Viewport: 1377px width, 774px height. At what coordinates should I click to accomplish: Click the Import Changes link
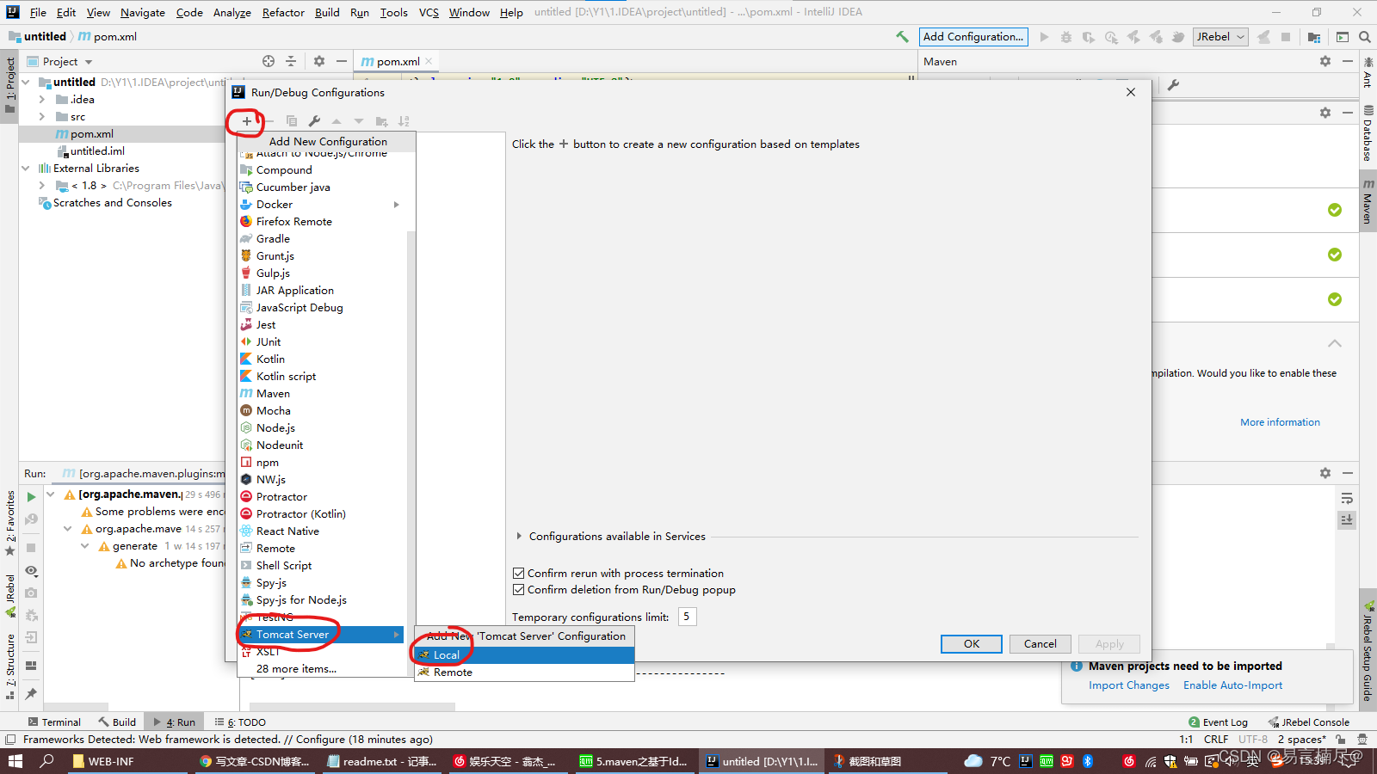(1128, 685)
